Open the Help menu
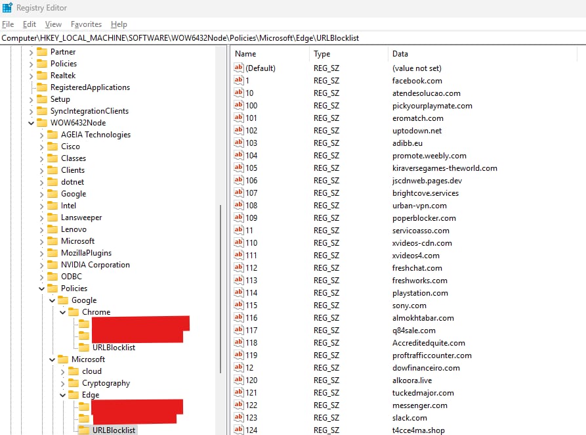This screenshot has width=586, height=435. tap(119, 24)
